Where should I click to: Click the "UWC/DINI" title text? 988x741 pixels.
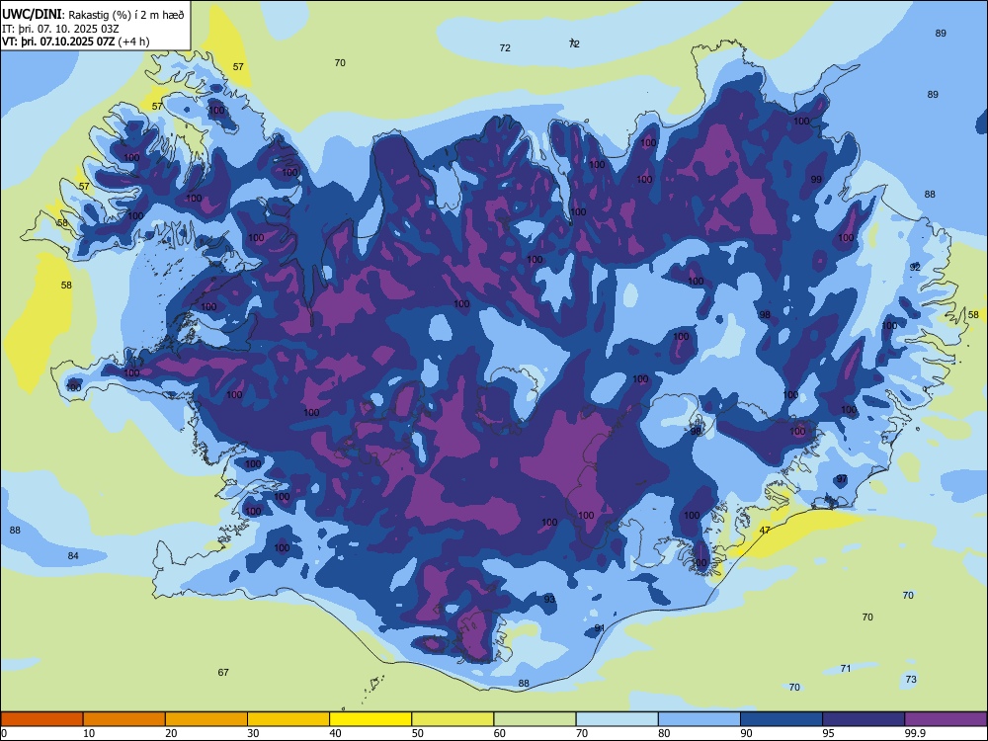[33, 15]
